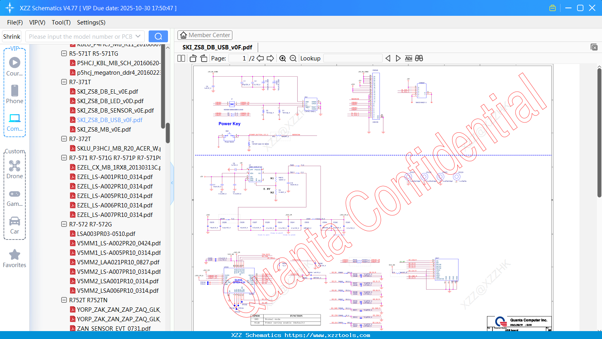Collapse the R752T R752TN folder
602x339 pixels.
pos(64,300)
